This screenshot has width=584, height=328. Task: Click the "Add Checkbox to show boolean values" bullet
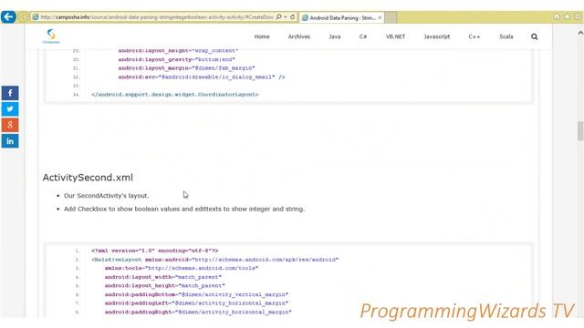[184, 209]
